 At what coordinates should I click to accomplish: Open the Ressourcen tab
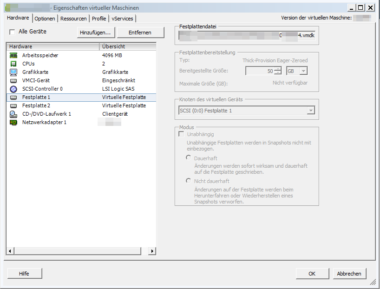click(73, 19)
